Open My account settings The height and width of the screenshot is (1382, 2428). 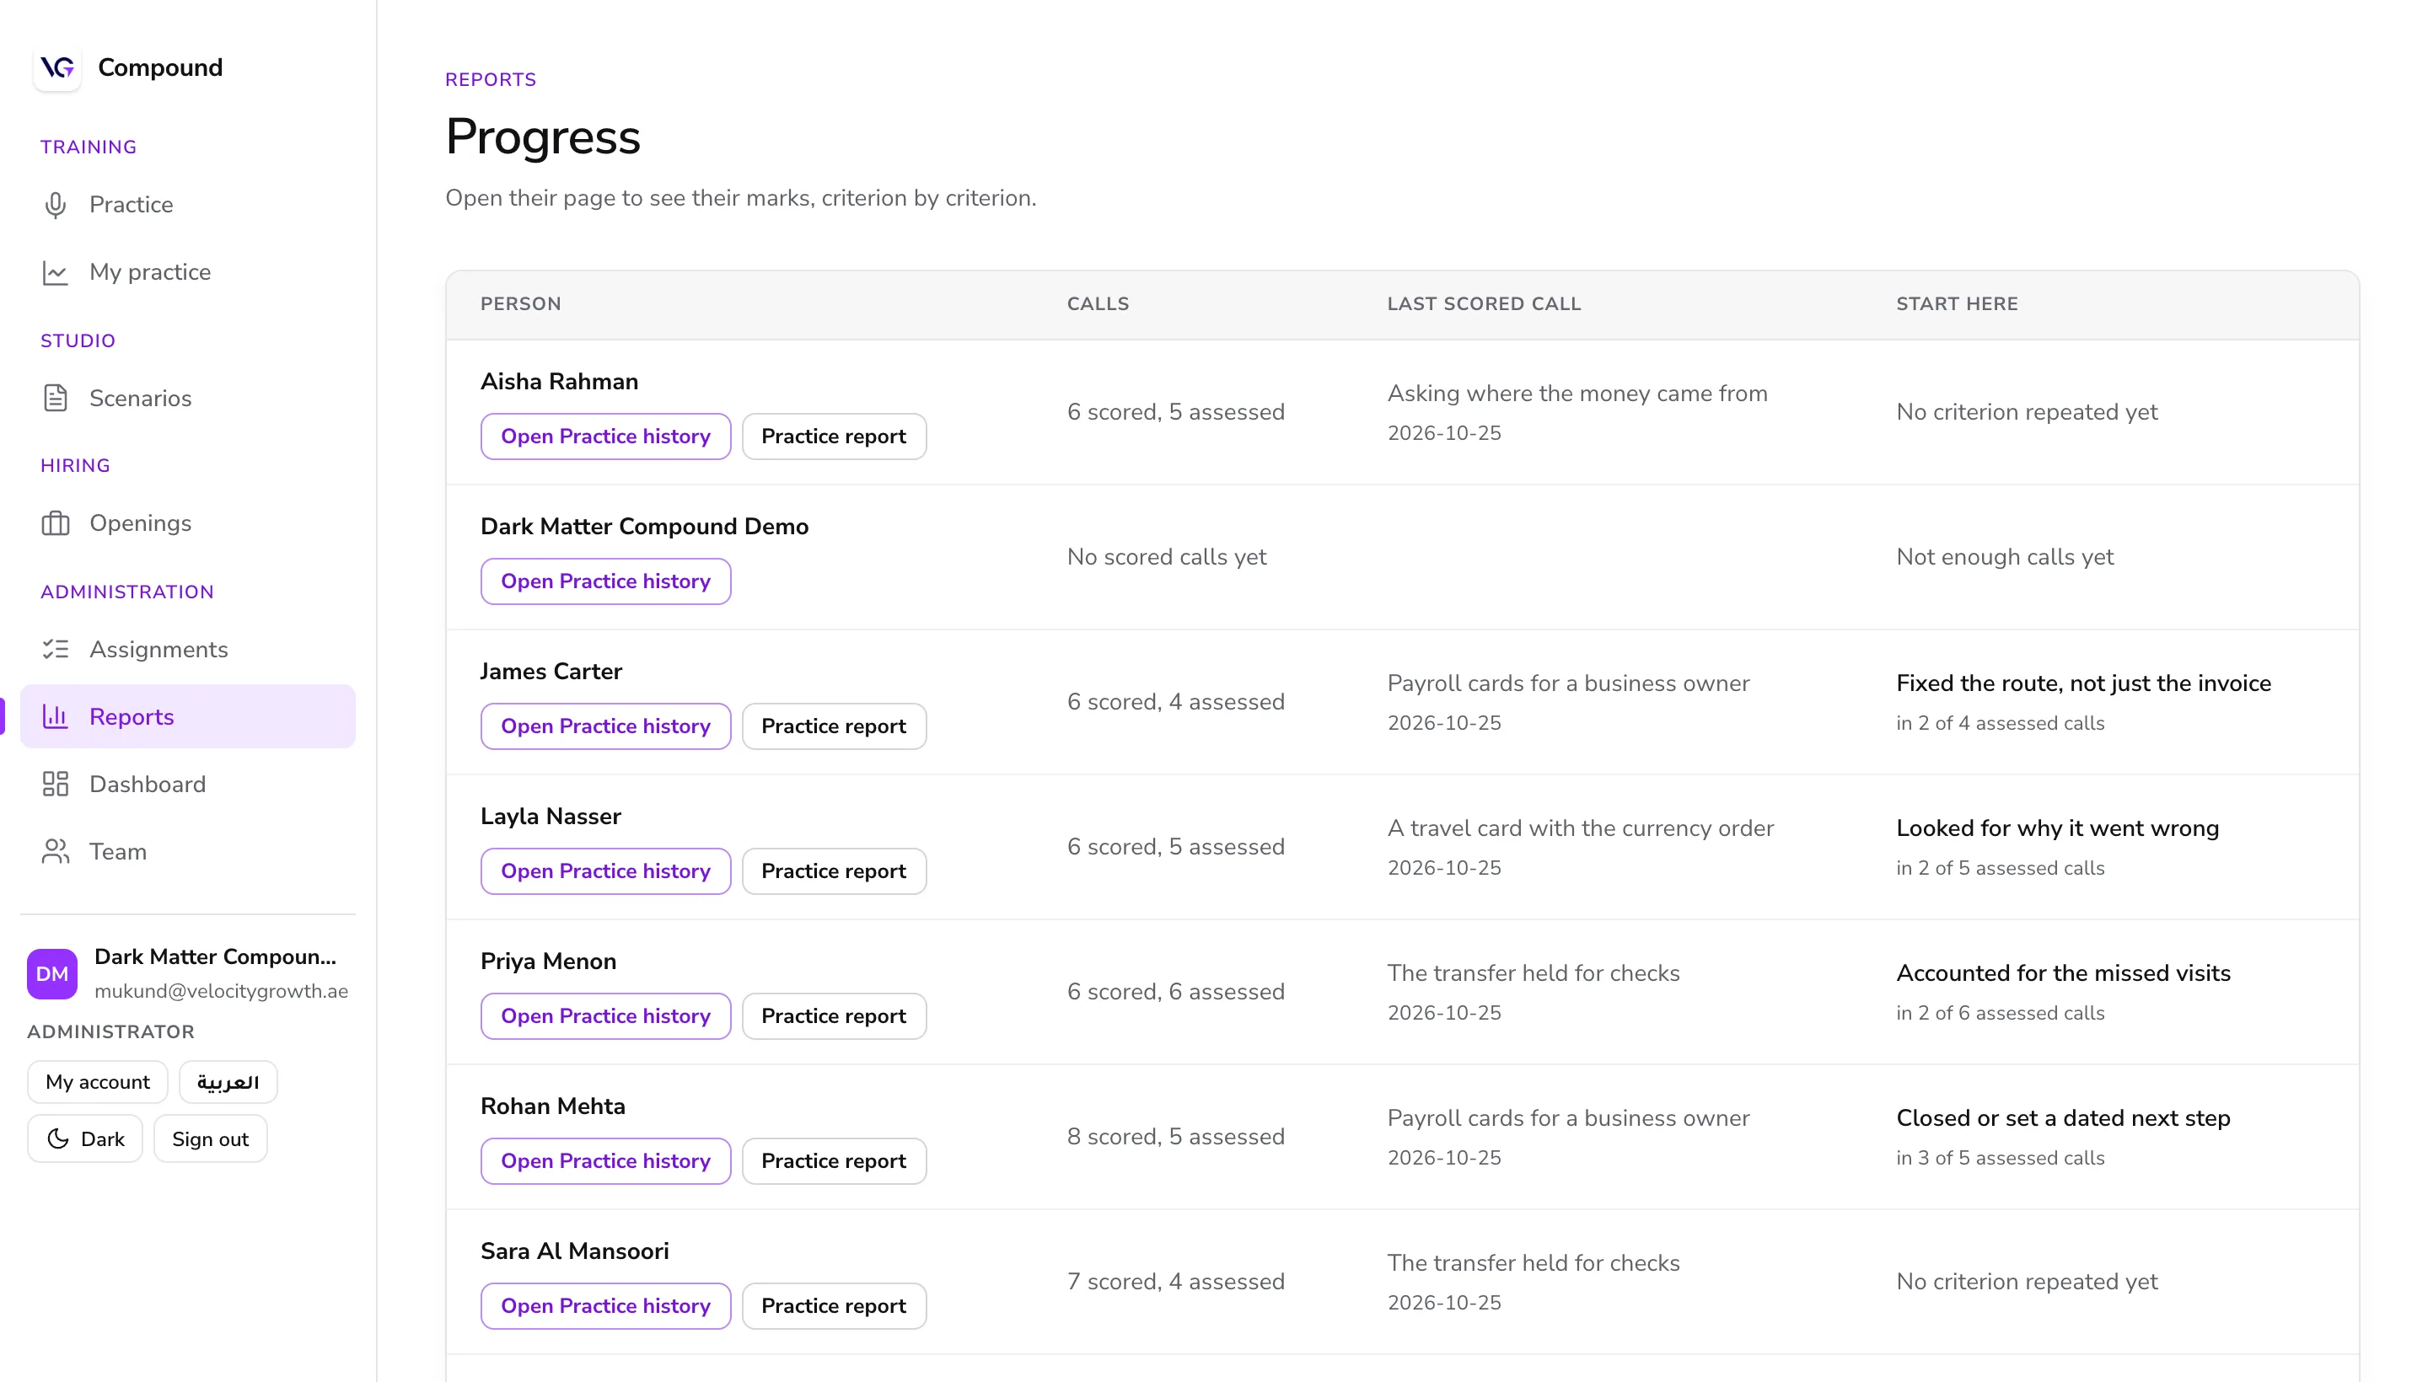(98, 1082)
